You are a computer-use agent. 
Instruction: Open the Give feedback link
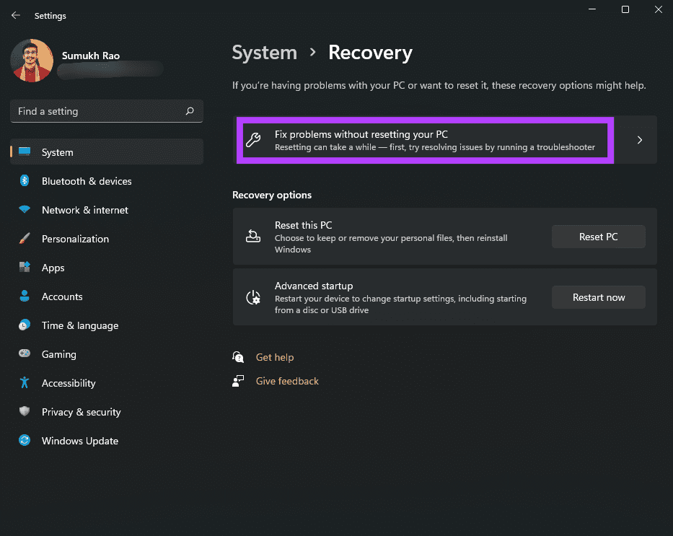point(287,381)
